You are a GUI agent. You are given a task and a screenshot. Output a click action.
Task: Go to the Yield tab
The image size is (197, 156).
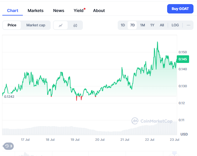[78, 11]
